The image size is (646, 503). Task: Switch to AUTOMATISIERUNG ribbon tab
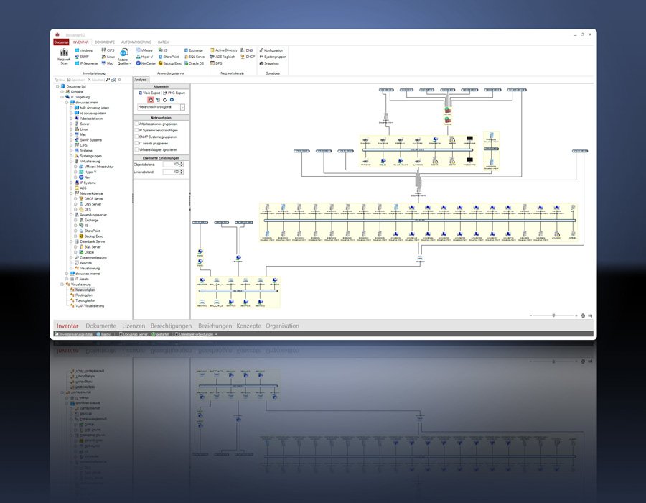click(136, 42)
